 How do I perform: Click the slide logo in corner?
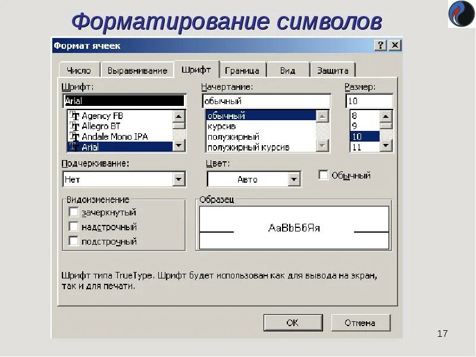coord(461,14)
